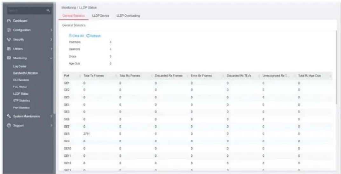341x174 pixels.
Task: Click the Clear All button
Action: (76, 36)
